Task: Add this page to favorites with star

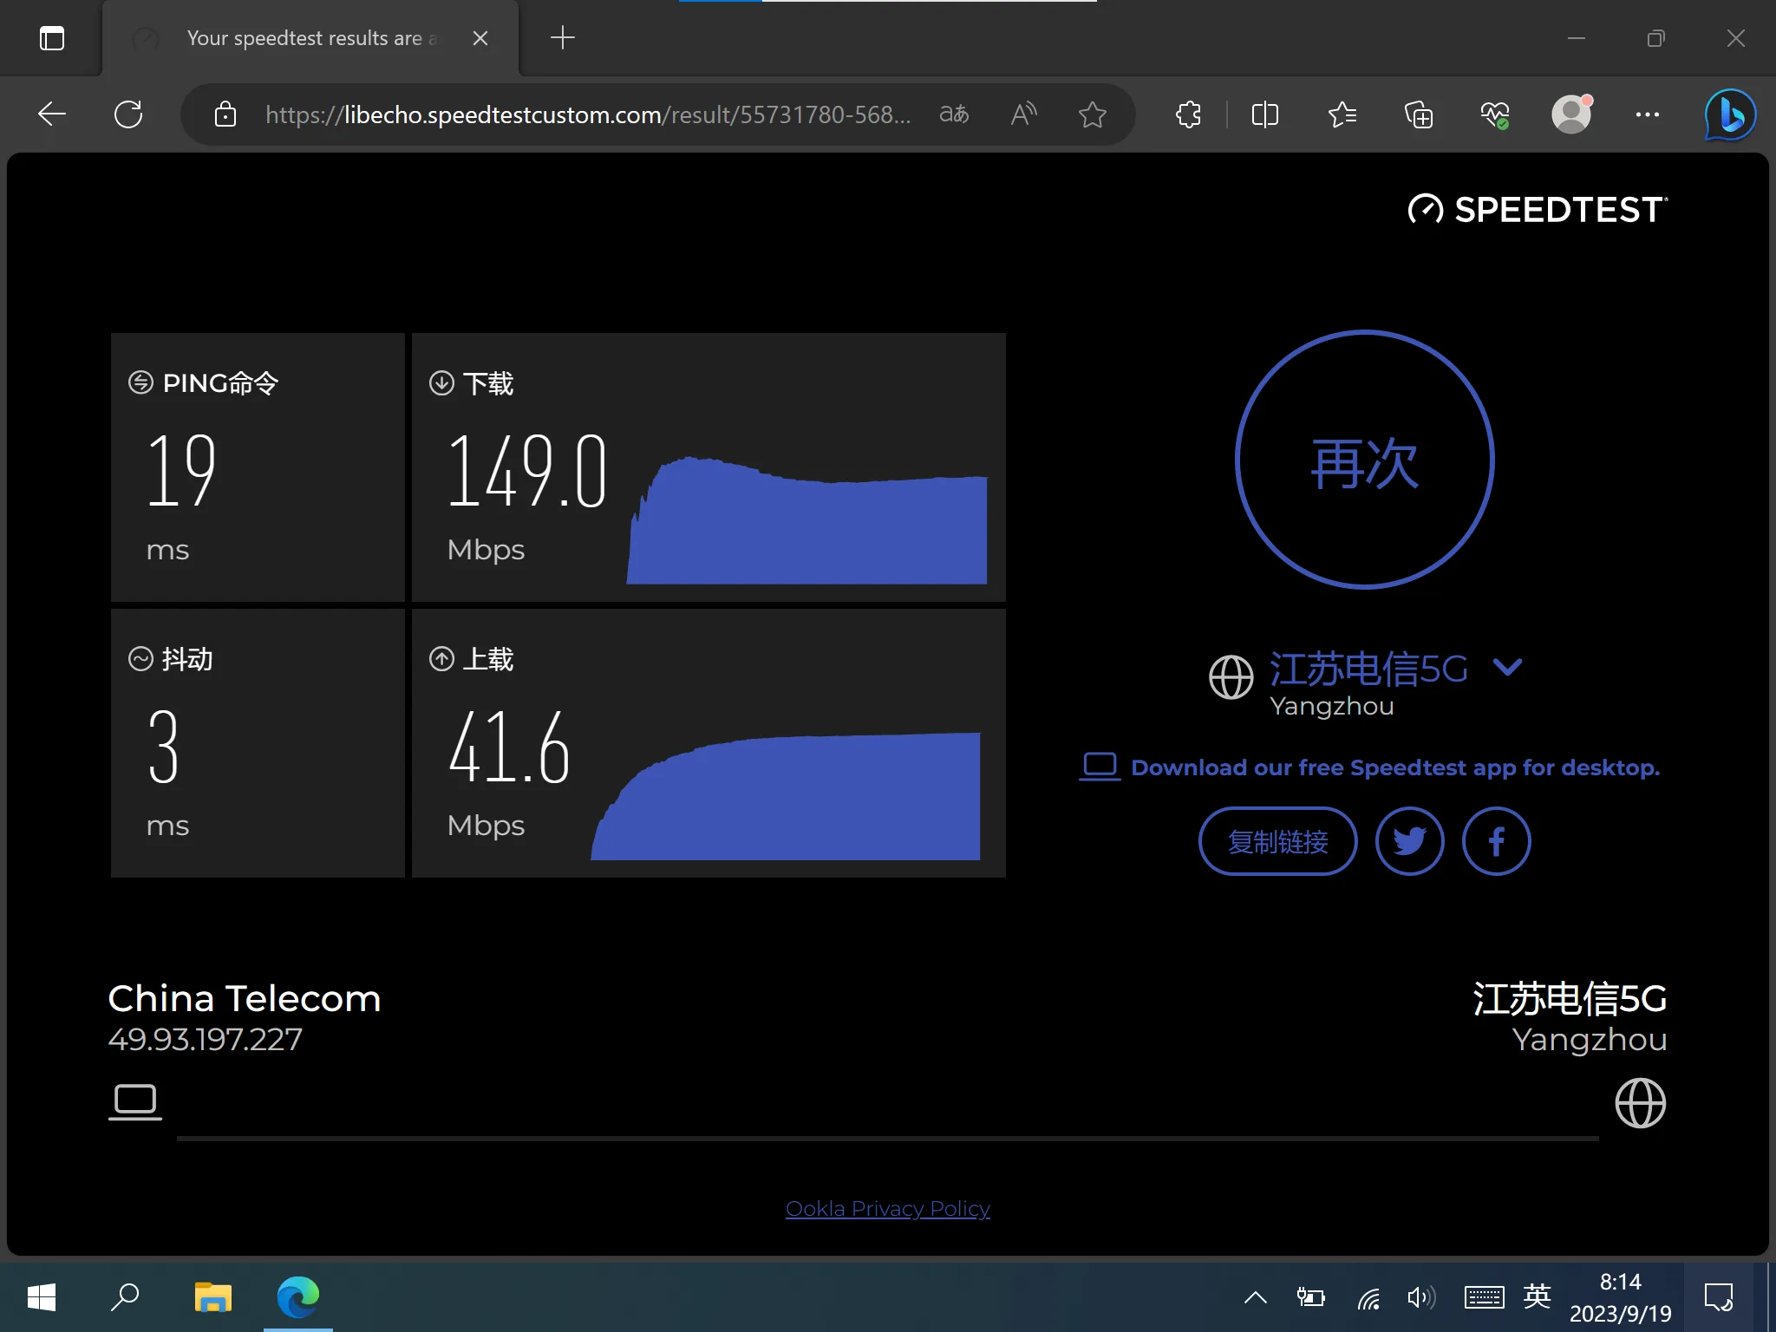Action: point(1092,114)
